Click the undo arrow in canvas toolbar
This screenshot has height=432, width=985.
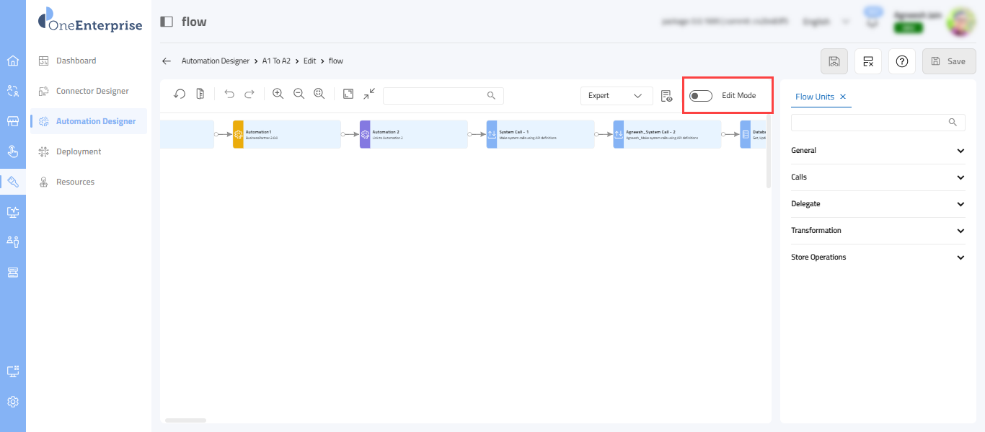point(229,94)
